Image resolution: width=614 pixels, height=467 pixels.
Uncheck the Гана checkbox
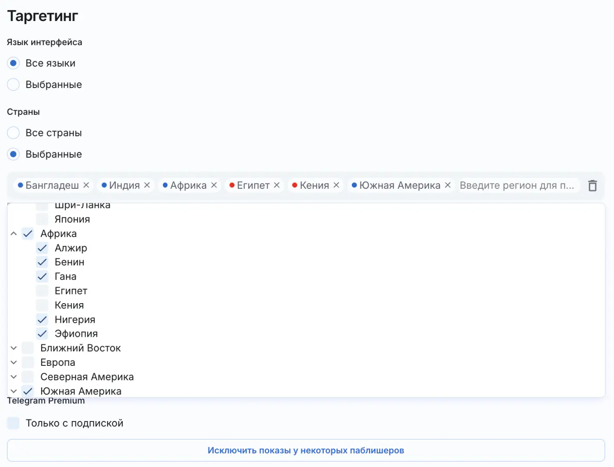[x=42, y=276]
